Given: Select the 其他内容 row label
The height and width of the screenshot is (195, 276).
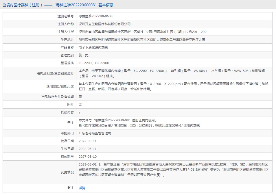Looking at the screenshot, I should (67, 112).
